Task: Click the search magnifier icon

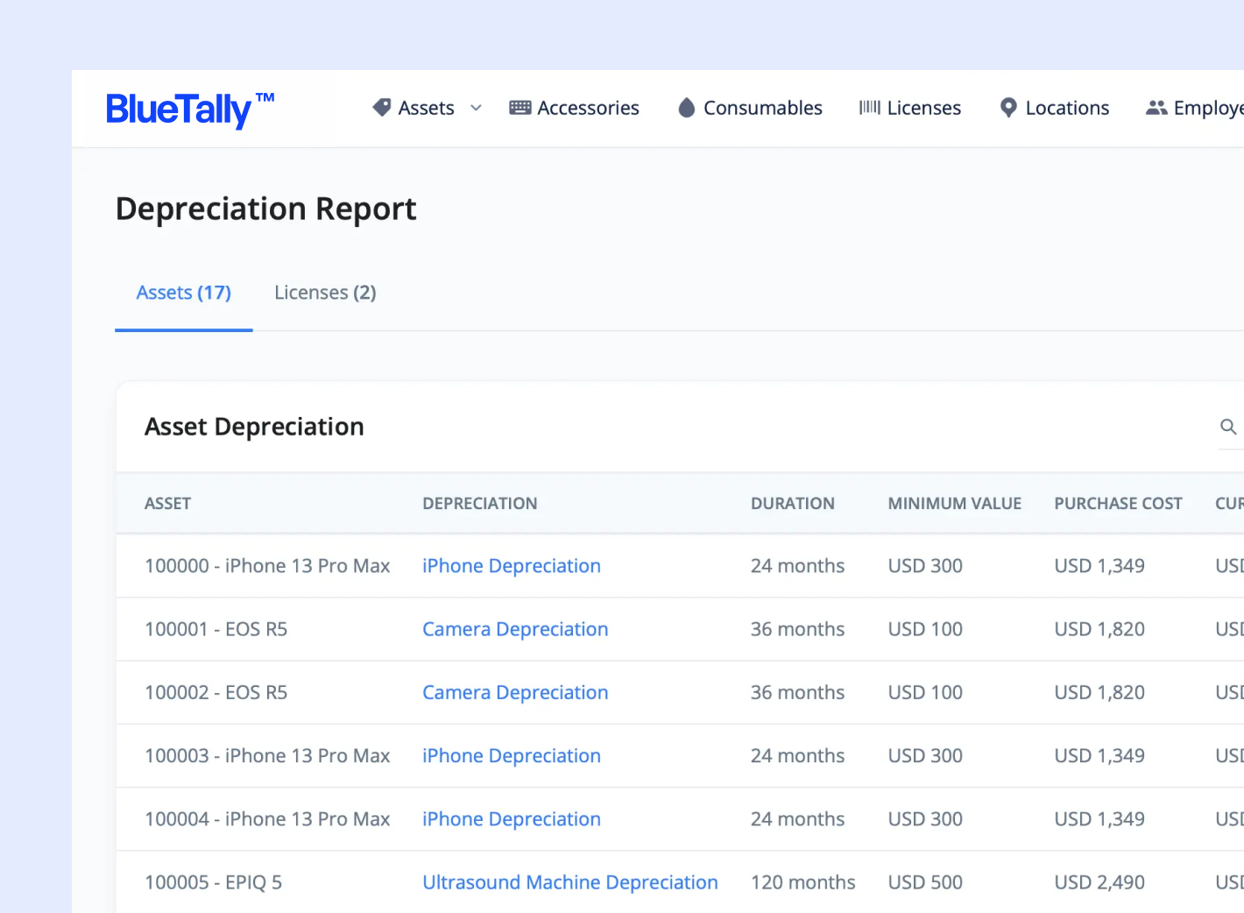Action: pyautogui.click(x=1228, y=427)
